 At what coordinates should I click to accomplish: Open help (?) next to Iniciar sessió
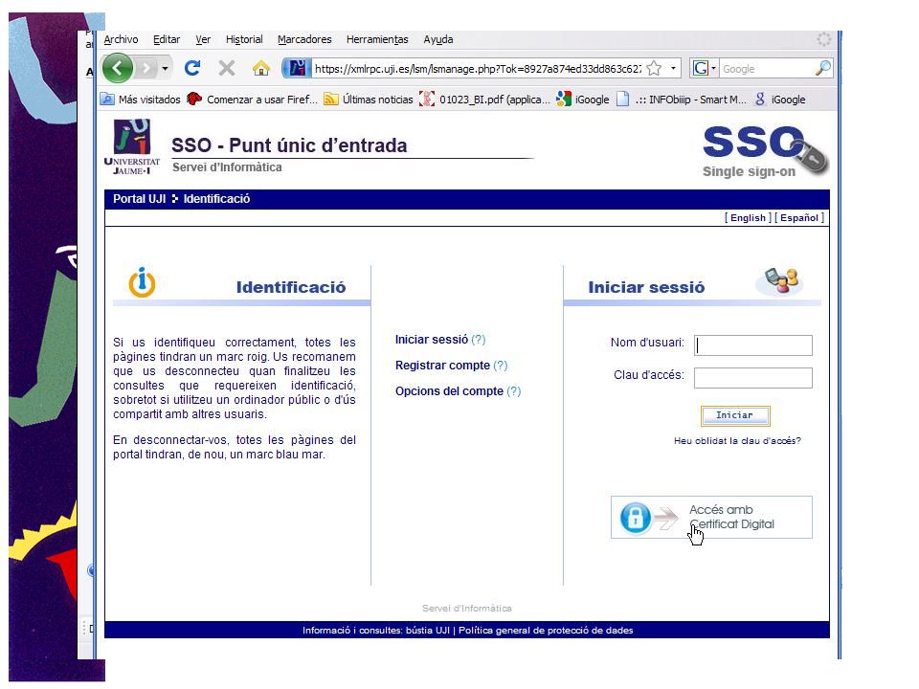[x=479, y=339]
